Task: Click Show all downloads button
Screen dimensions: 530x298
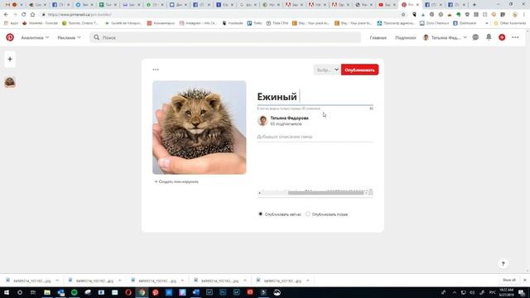Action: tap(509, 280)
